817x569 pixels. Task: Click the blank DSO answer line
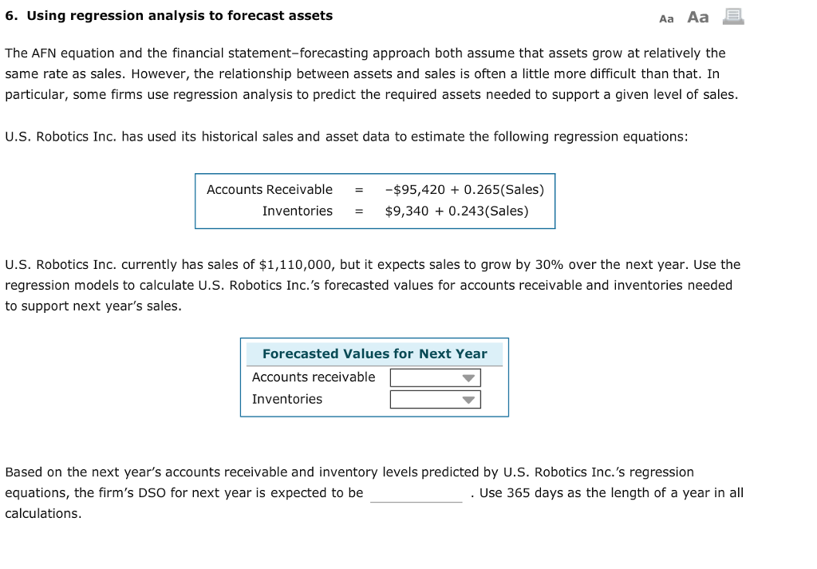[416, 498]
